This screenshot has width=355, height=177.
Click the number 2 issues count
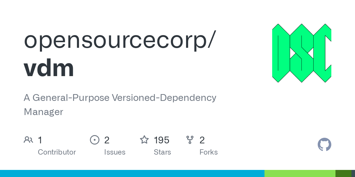click(107, 140)
